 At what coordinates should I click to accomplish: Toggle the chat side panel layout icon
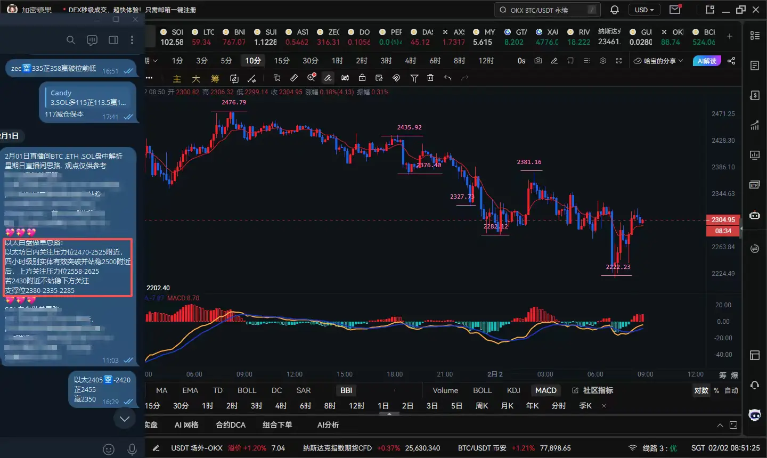click(113, 40)
